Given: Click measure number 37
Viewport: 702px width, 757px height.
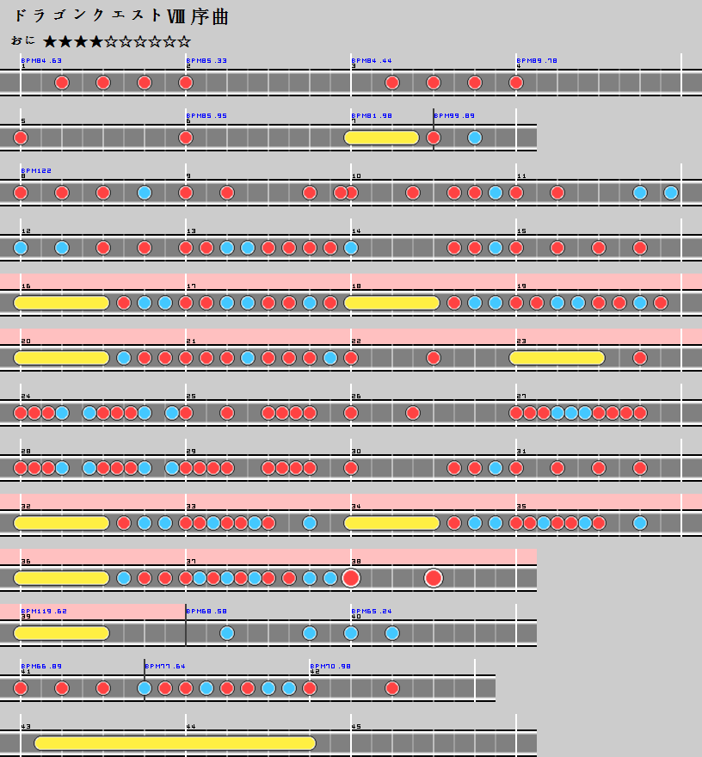Looking at the screenshot, I should coord(191,562).
